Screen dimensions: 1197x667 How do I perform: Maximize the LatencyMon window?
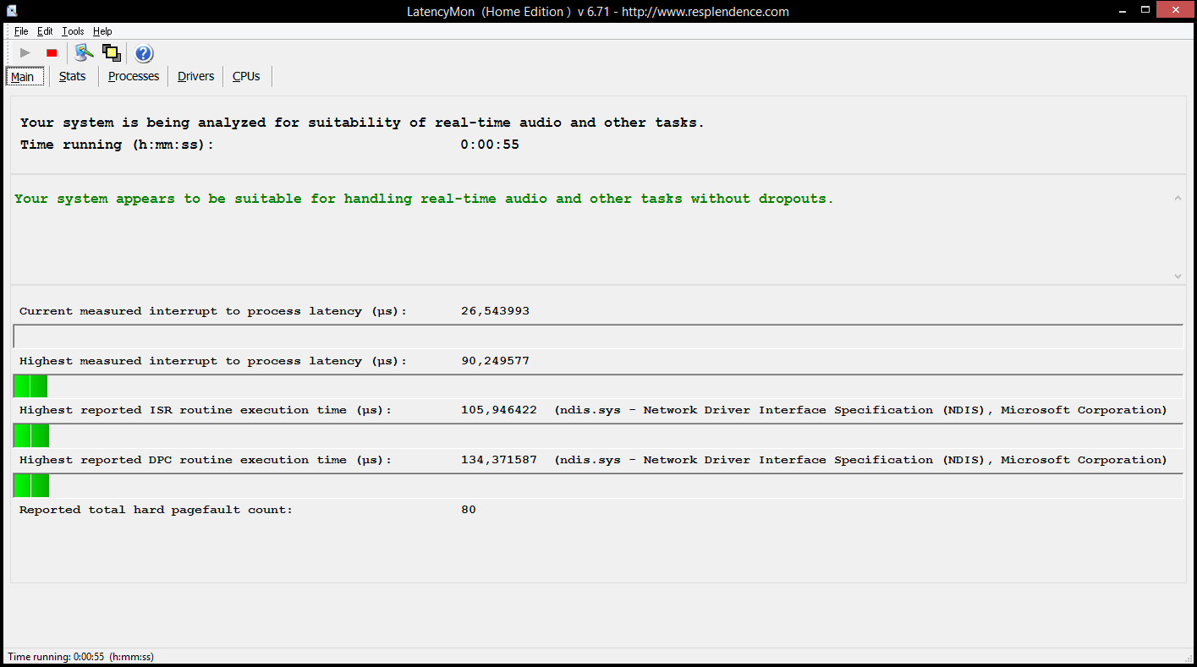(1145, 10)
